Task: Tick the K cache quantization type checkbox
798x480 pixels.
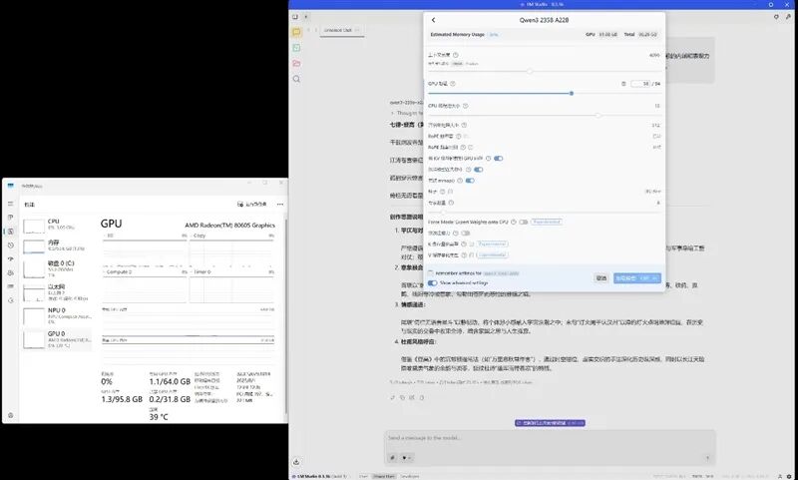Action: click(472, 244)
